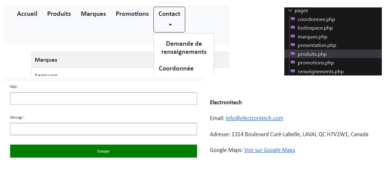Viewport: 384px width, 171px height.
Task: Toggle the Contact dropdown menu
Action: 169,20
